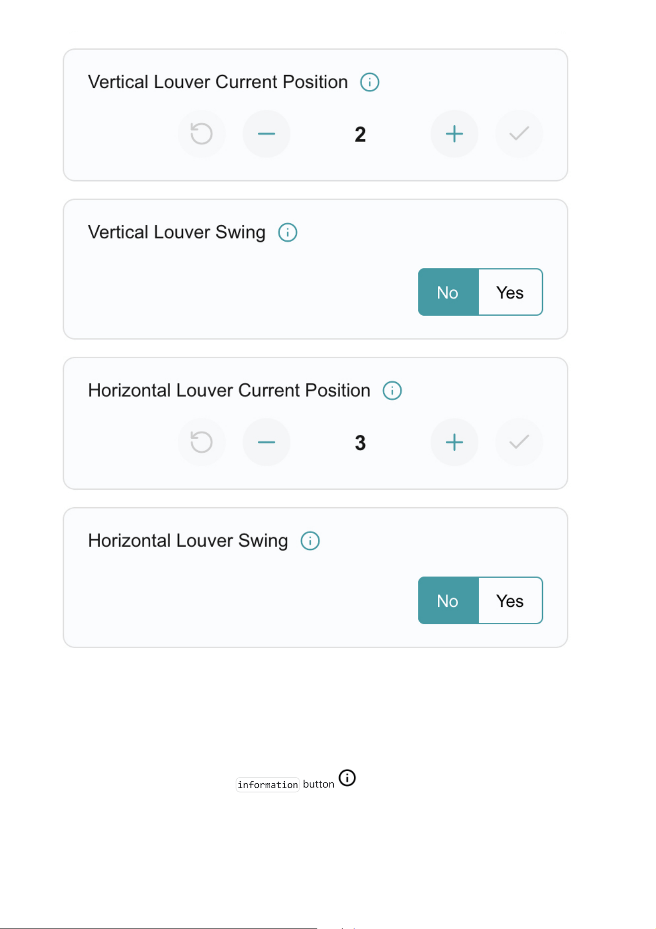Decrease Vertical Louver Current Position

[266, 134]
